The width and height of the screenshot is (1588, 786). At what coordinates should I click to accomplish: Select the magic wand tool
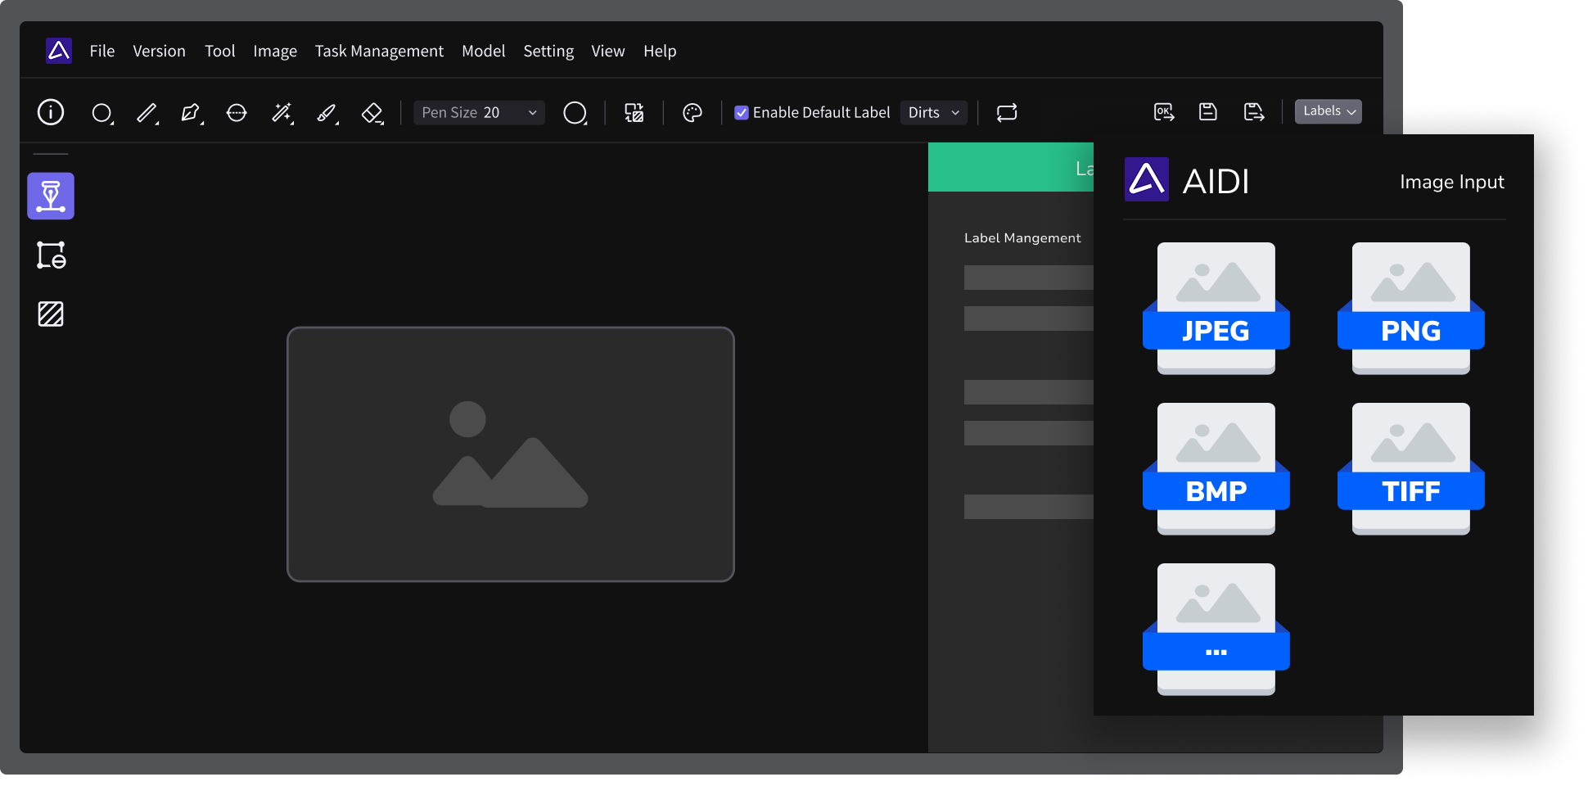(x=282, y=113)
